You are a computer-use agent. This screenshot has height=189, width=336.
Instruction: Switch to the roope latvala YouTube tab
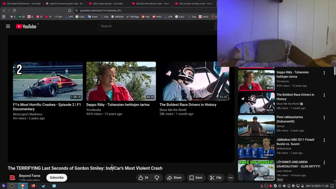[x=108, y=4]
